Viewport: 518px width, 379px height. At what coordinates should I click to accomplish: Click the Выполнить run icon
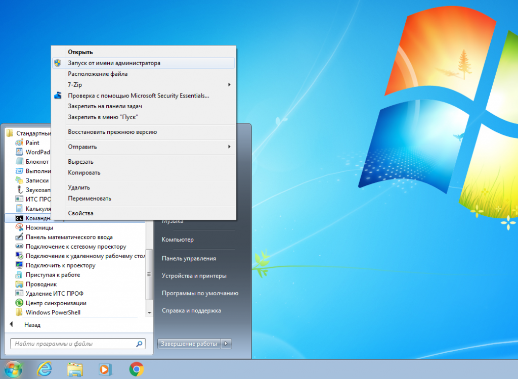coord(19,171)
